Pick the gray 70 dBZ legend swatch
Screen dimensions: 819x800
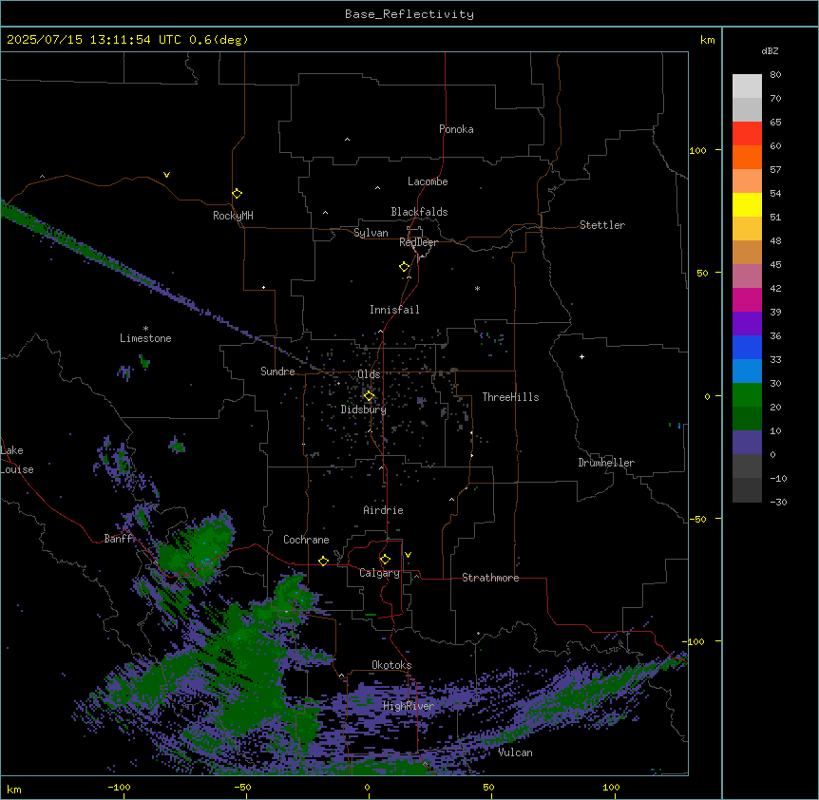[747, 109]
